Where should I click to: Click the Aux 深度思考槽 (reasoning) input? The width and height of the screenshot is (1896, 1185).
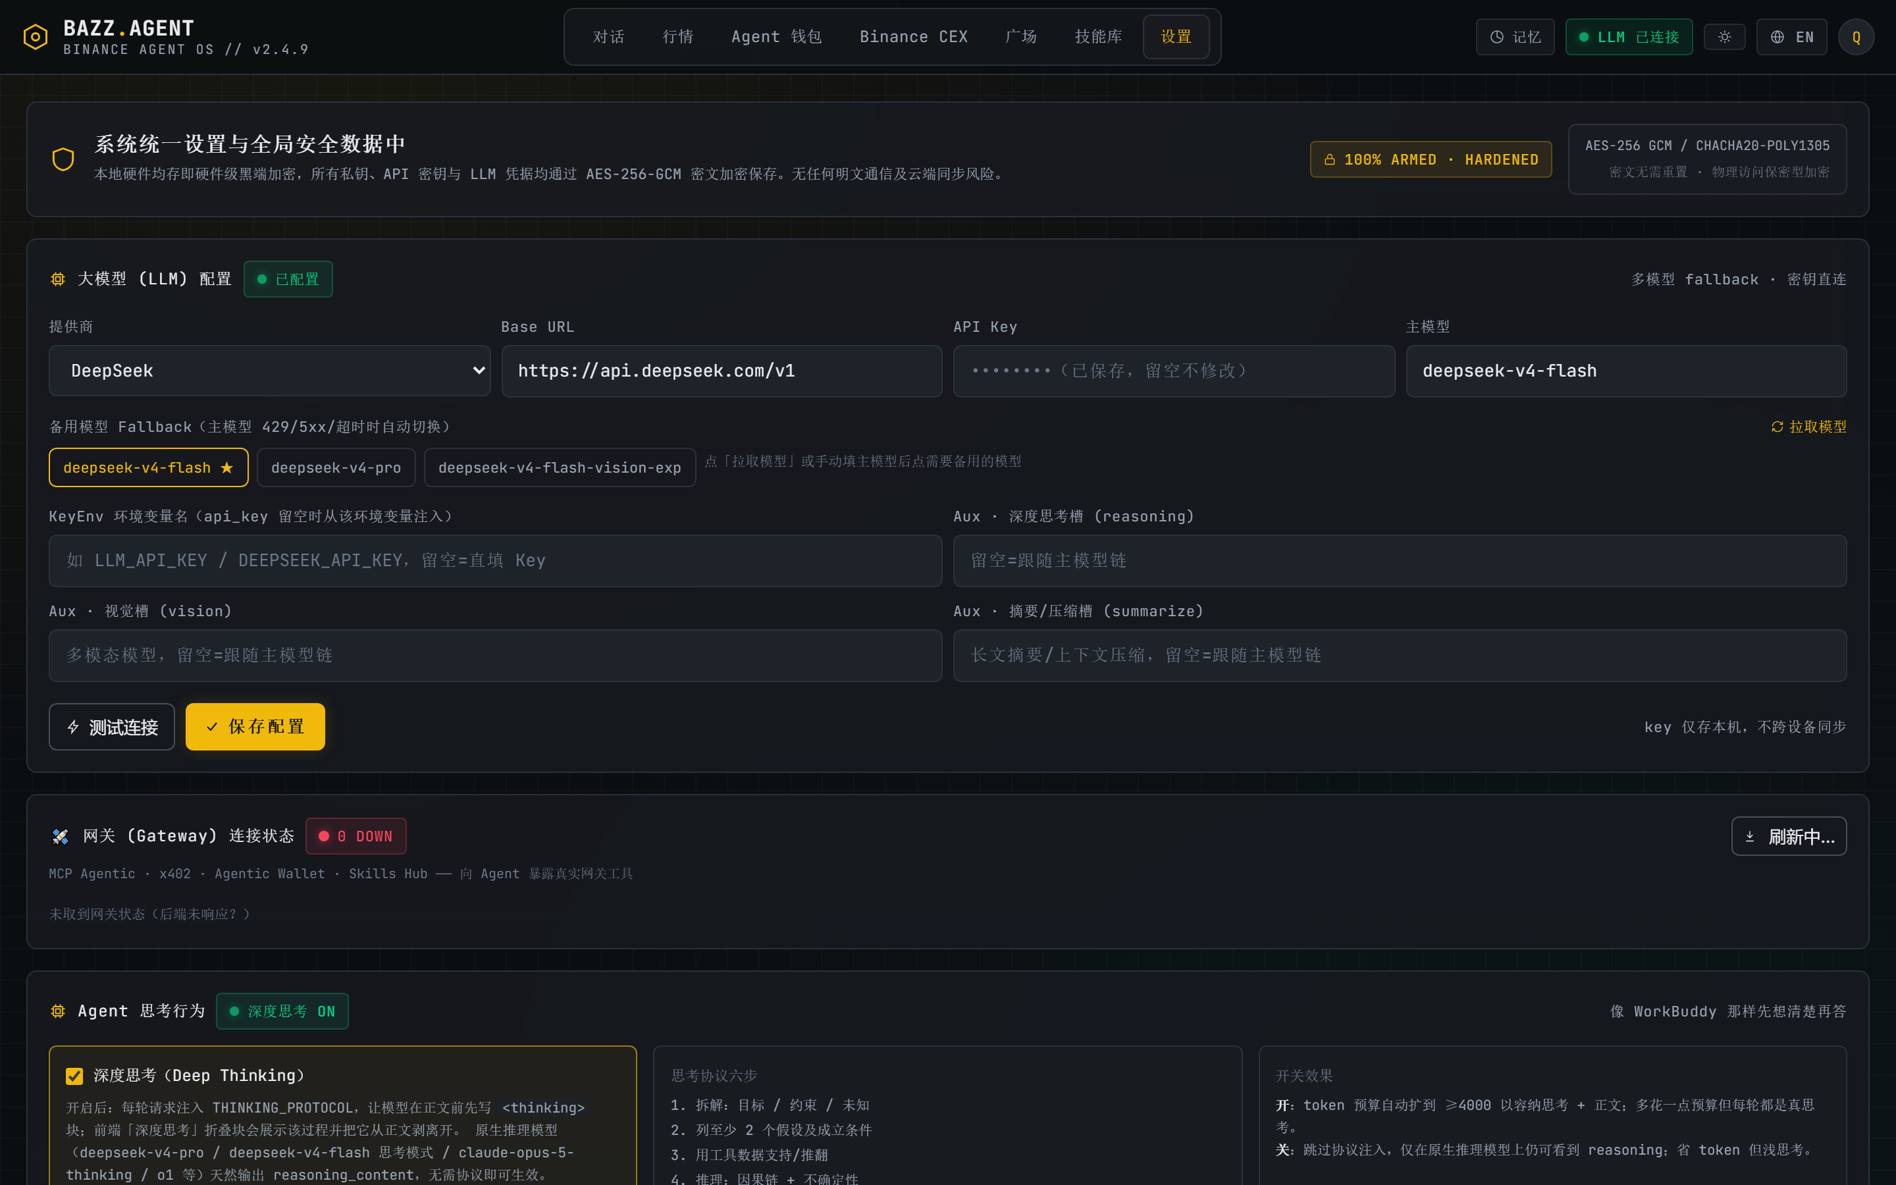point(1400,561)
